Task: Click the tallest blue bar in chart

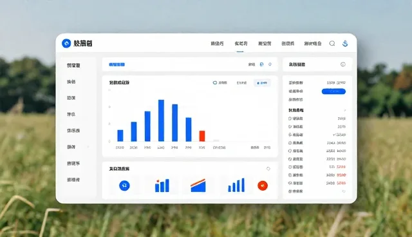Action: tap(161, 120)
